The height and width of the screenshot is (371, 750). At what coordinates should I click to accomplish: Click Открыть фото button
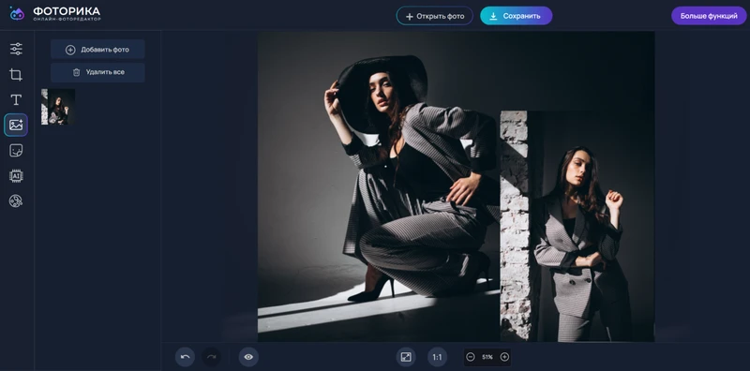(434, 16)
